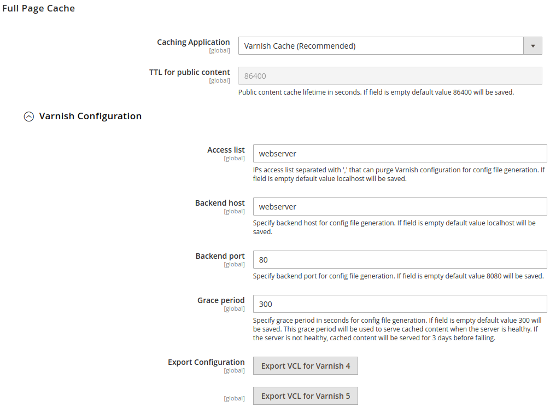Click the Backend port label
Viewport: 550px width, 407px height.
(220, 256)
